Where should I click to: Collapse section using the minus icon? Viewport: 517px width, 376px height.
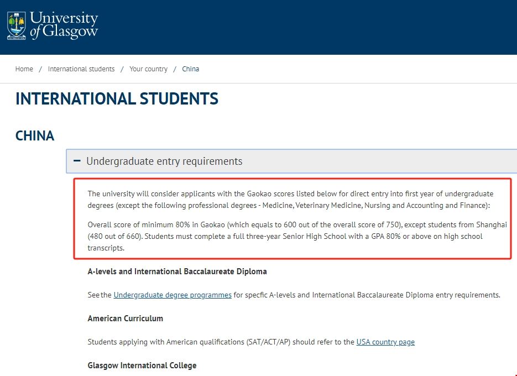click(77, 161)
